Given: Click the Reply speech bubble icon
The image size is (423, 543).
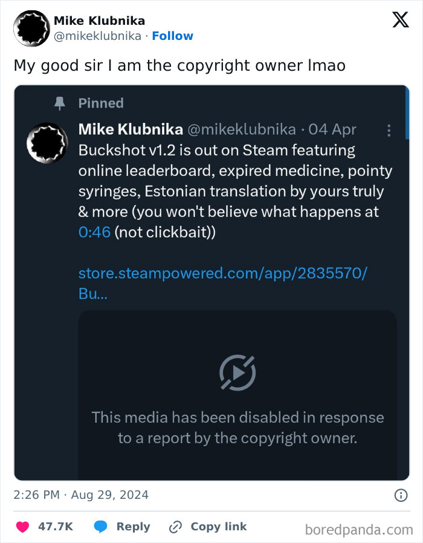Looking at the screenshot, I should 100,527.
